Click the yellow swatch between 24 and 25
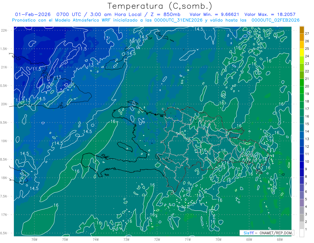The image size is (314, 243). tap(302, 52)
